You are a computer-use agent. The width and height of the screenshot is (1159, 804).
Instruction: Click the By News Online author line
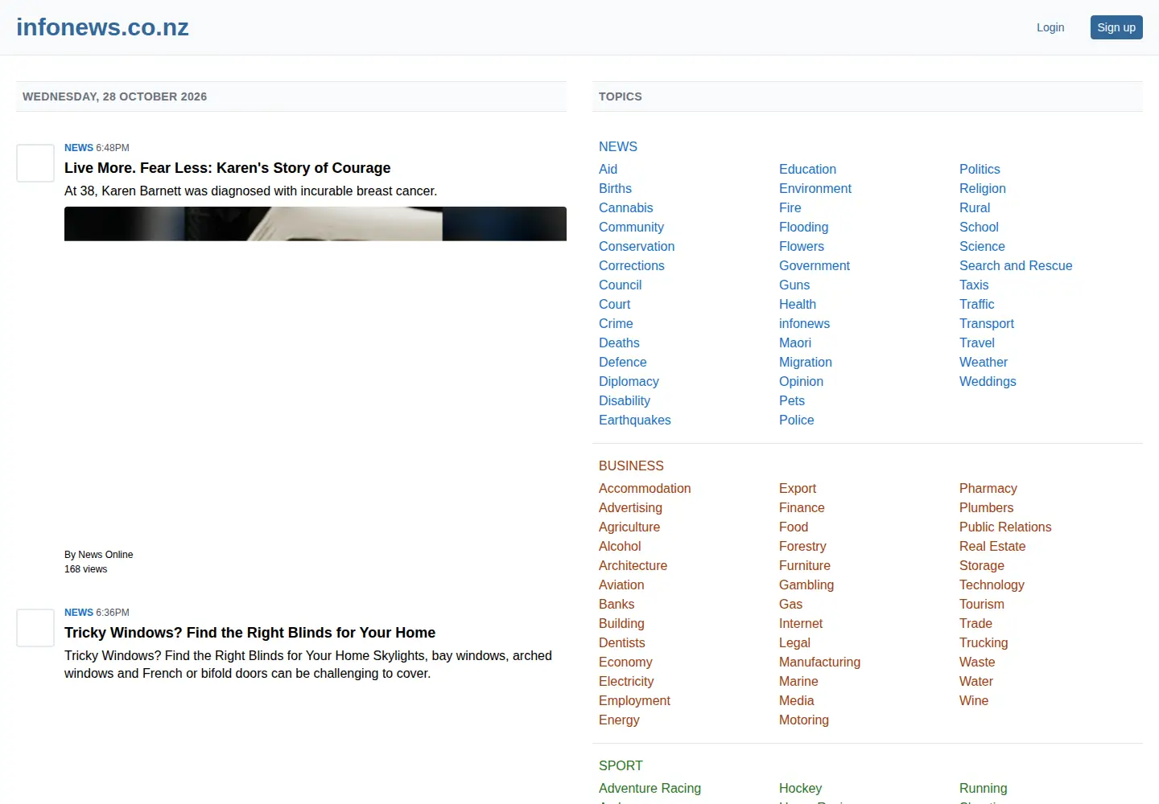pos(98,555)
